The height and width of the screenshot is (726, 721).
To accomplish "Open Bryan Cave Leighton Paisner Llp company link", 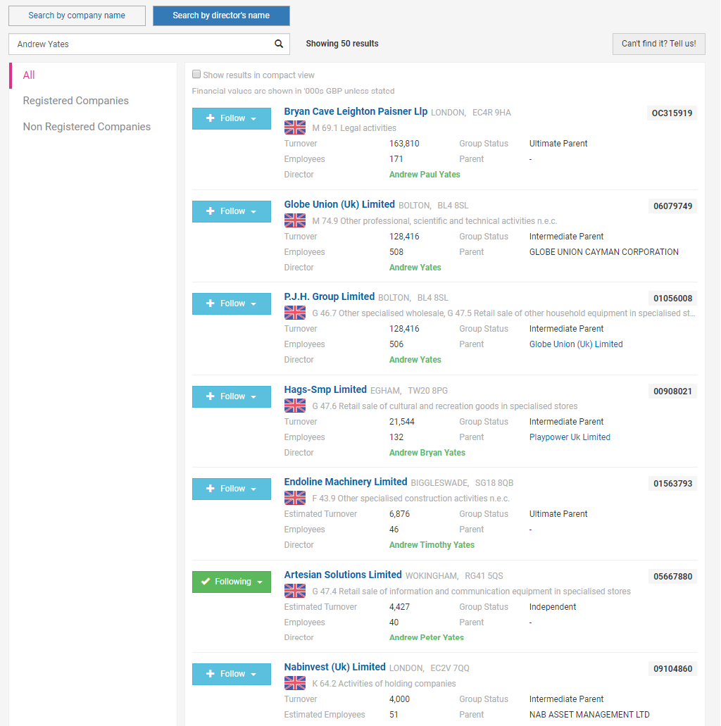I will [356, 111].
